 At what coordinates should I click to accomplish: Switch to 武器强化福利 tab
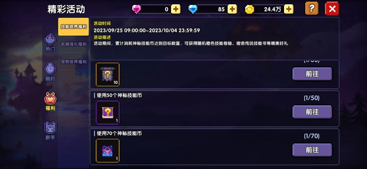pyautogui.click(x=73, y=44)
